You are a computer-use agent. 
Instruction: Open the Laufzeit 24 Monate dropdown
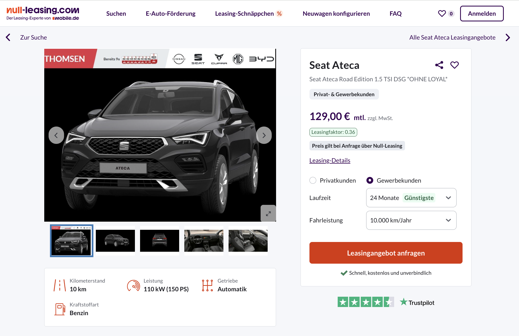pos(411,198)
